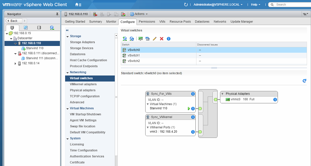Open the panel options menu at top right

click(305, 14)
